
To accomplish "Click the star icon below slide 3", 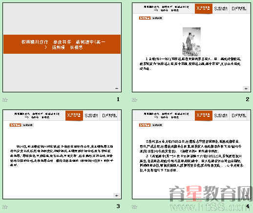I will (5, 207).
